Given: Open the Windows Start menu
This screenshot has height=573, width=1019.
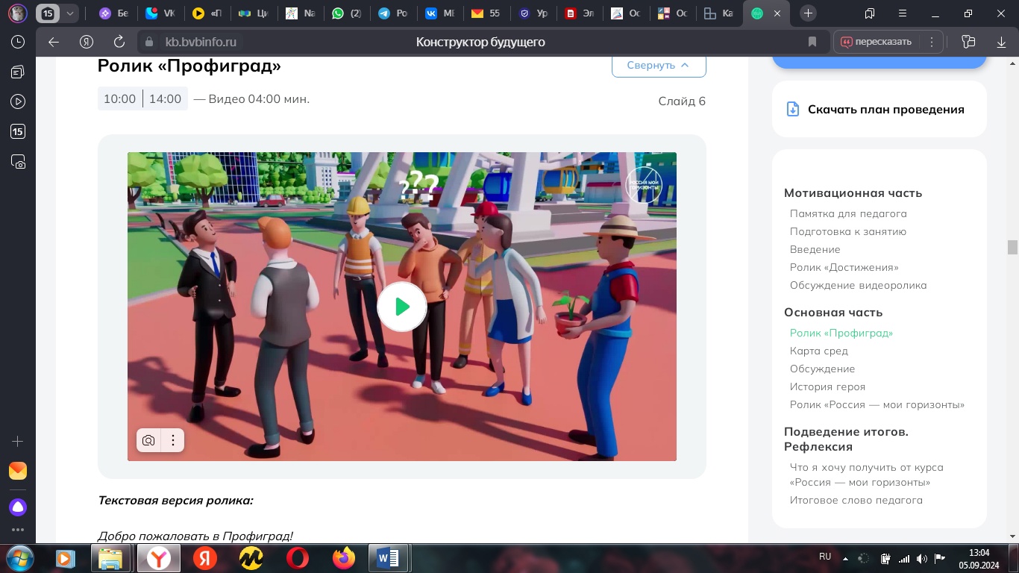Looking at the screenshot, I should point(19,558).
